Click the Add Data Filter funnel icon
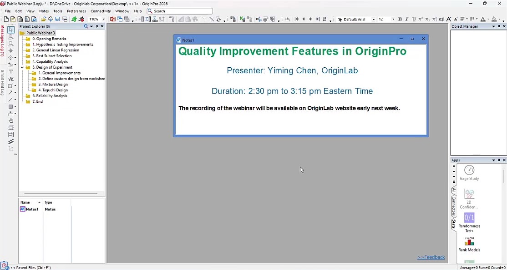Viewport: 507px width, 270px height. 205,19
